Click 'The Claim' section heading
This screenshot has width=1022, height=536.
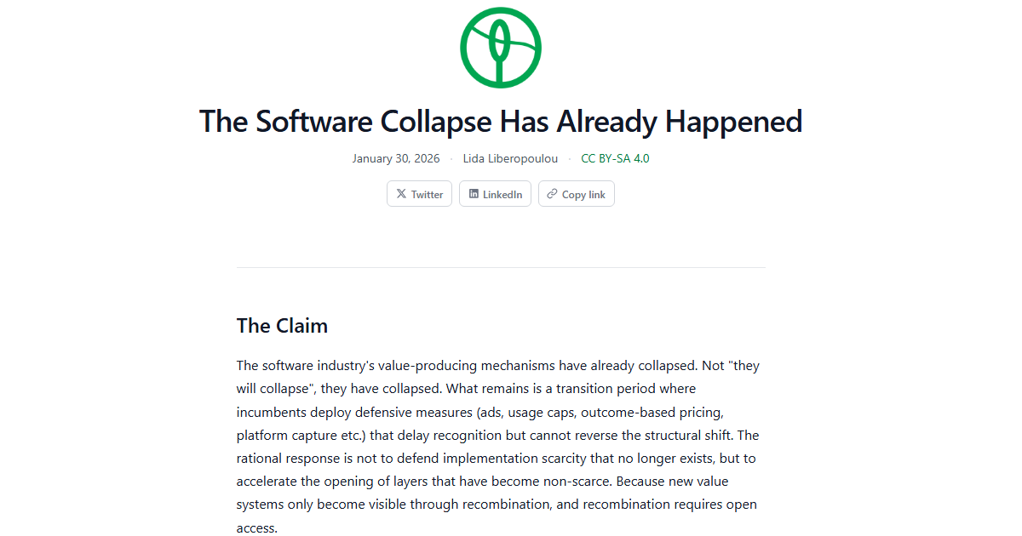pos(282,325)
